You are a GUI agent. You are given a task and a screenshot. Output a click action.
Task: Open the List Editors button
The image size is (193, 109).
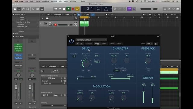pos(165,9)
